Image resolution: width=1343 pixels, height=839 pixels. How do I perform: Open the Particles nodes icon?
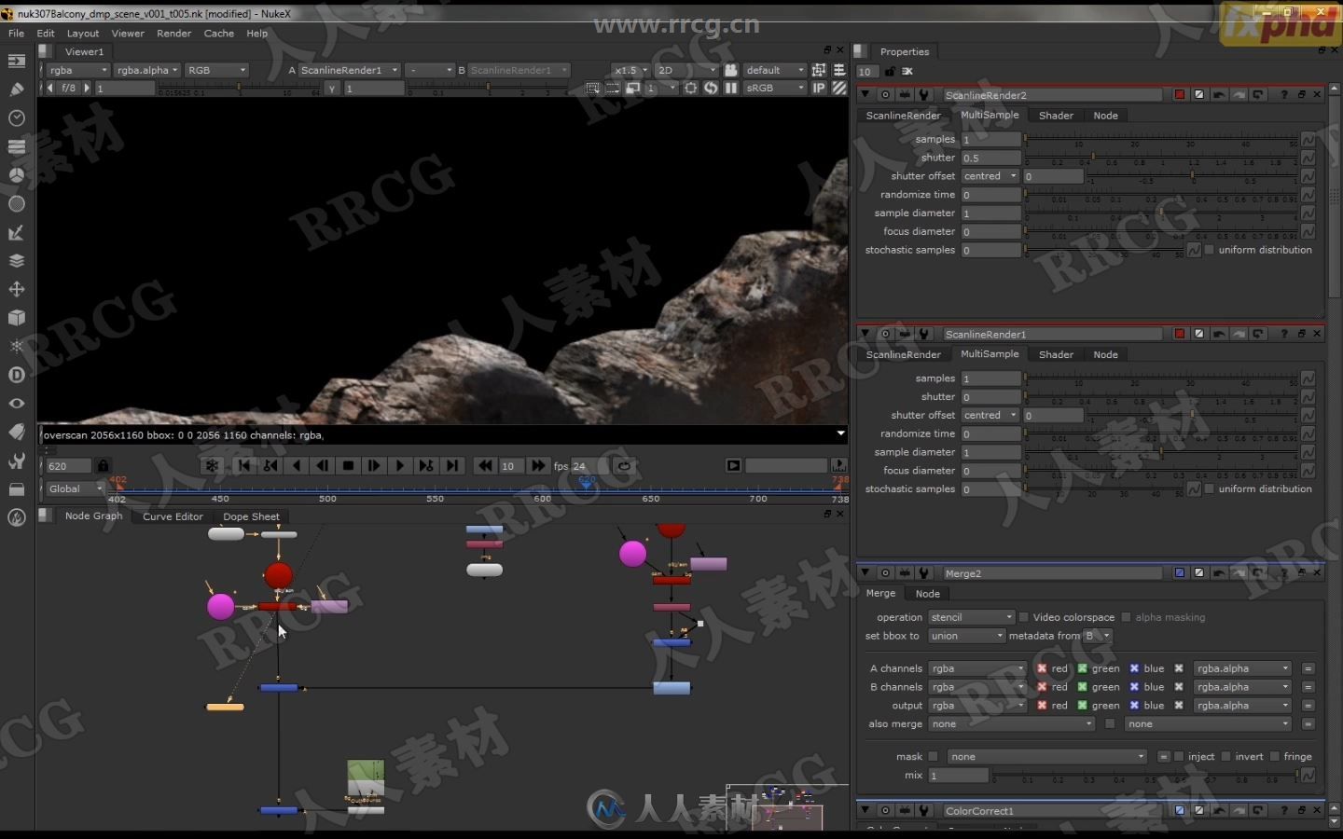coord(16,346)
